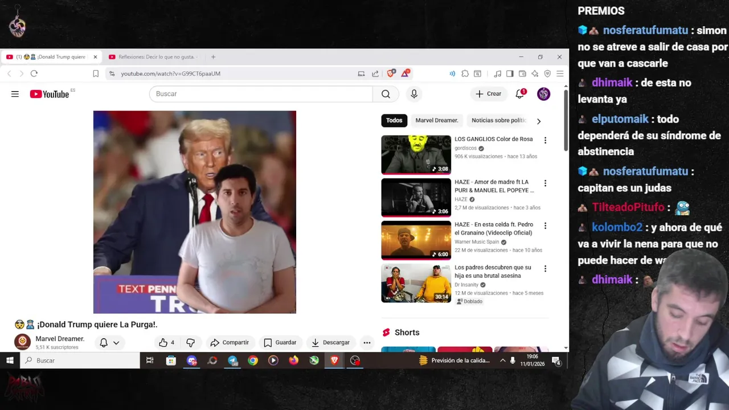
Task: Start voice search with the microphone icon
Action: [414, 94]
